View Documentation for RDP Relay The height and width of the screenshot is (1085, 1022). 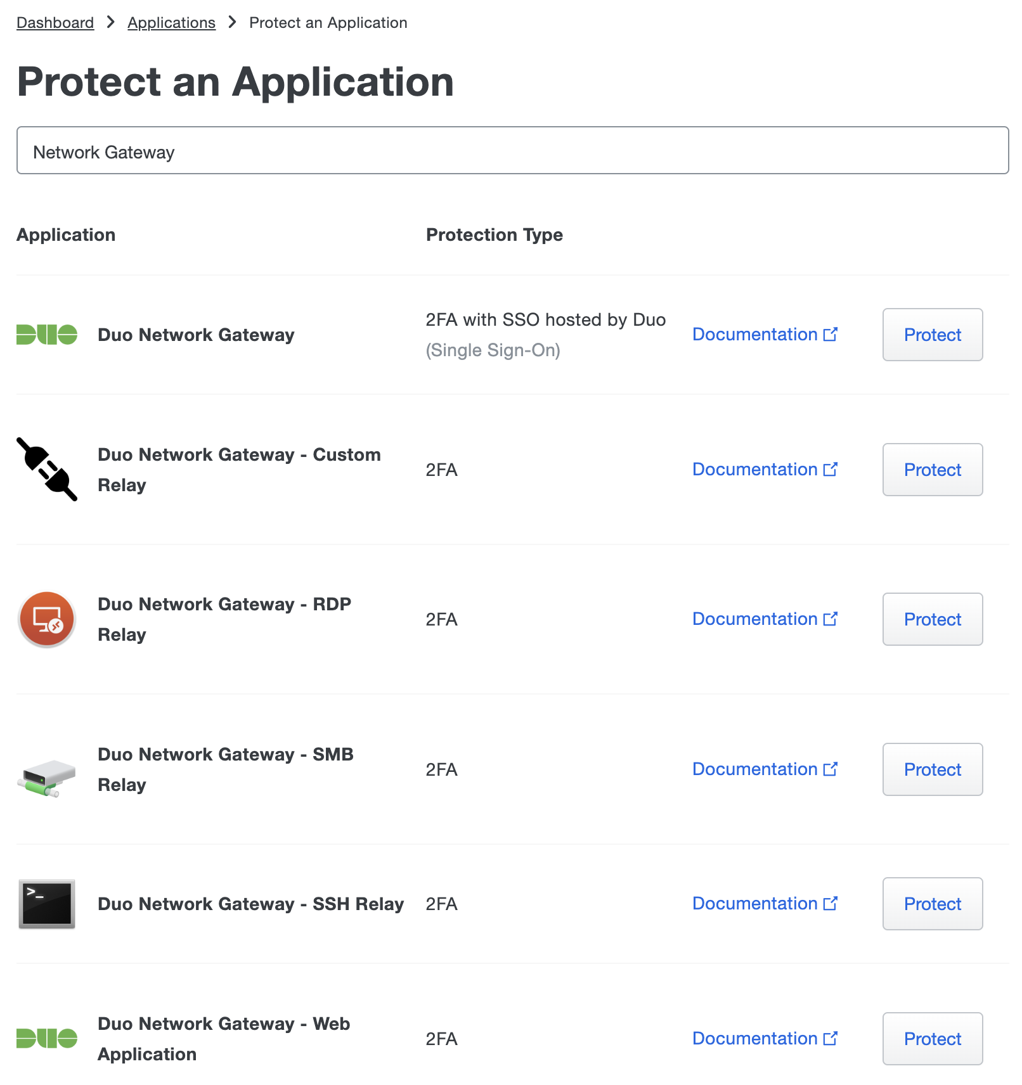point(765,619)
